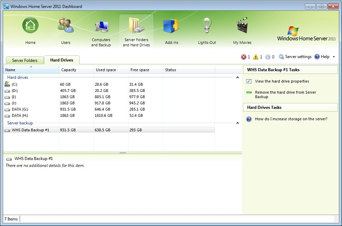The height and width of the screenshot is (226, 342).
Task: Sort drives by Capacity column header
Action: click(x=76, y=70)
